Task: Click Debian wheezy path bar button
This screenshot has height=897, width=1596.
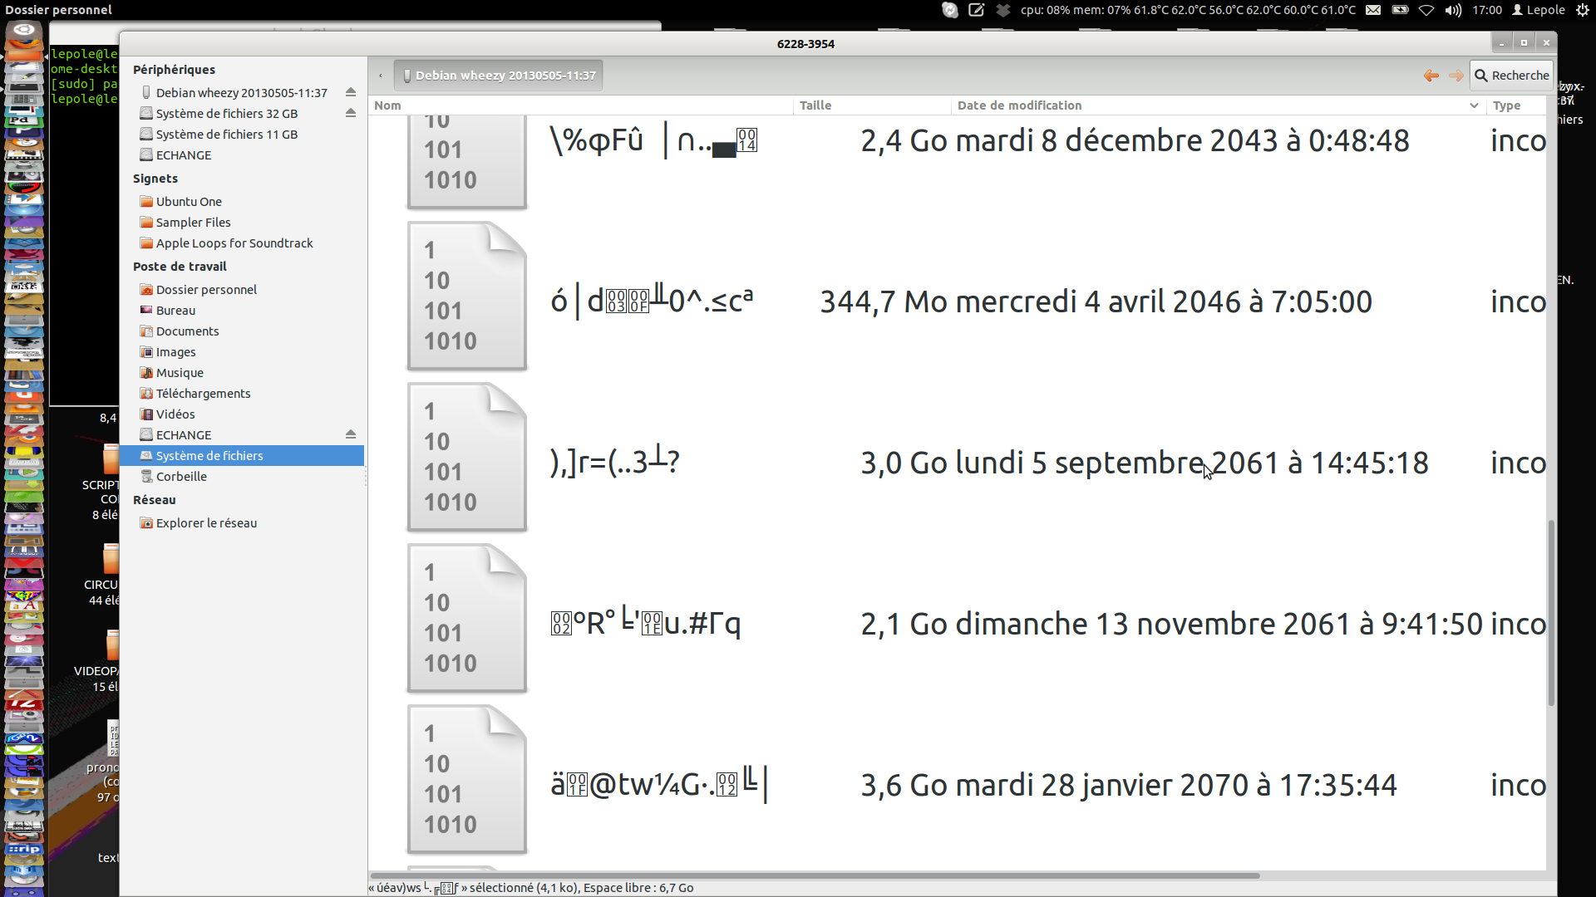Action: 499,76
